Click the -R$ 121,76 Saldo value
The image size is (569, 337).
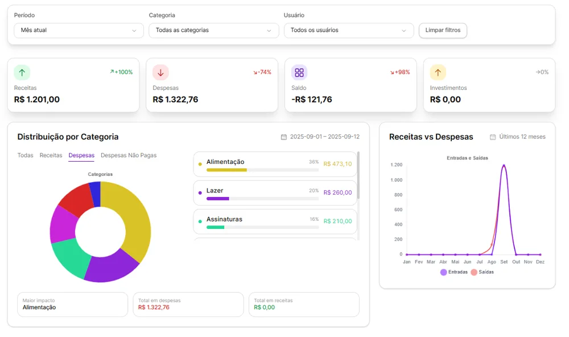[x=312, y=100]
